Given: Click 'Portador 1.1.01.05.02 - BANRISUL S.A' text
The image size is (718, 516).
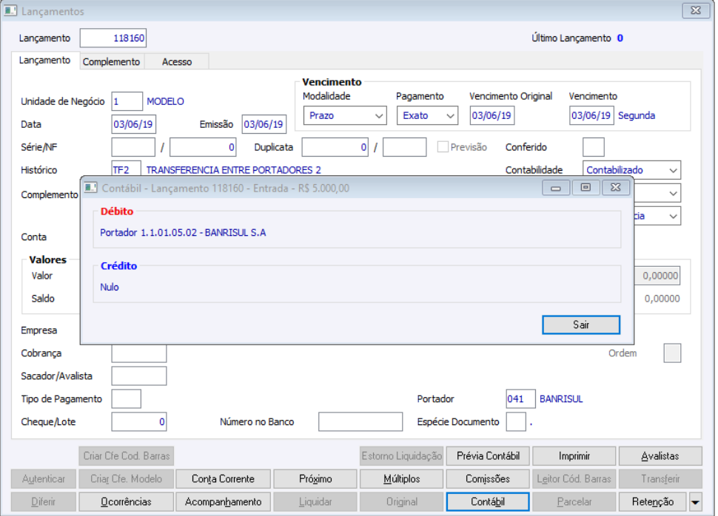Looking at the screenshot, I should pyautogui.click(x=183, y=232).
